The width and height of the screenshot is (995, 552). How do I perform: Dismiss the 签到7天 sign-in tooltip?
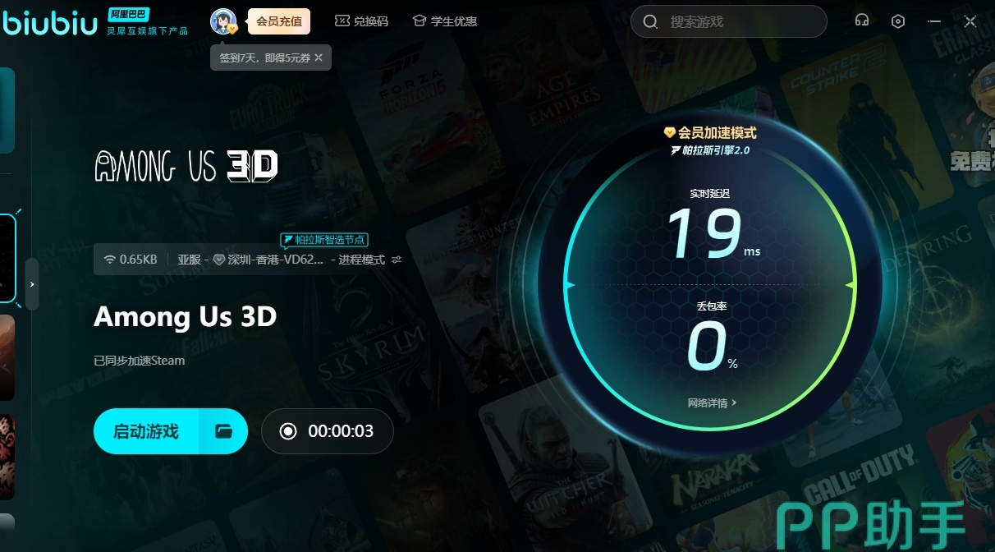319,57
